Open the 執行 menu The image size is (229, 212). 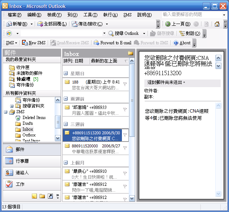click(110, 15)
